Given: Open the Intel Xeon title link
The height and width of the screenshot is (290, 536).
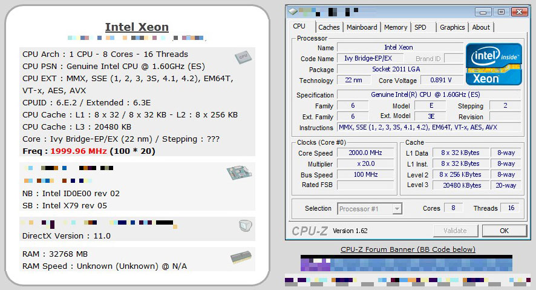Looking at the screenshot, I should pos(137,27).
